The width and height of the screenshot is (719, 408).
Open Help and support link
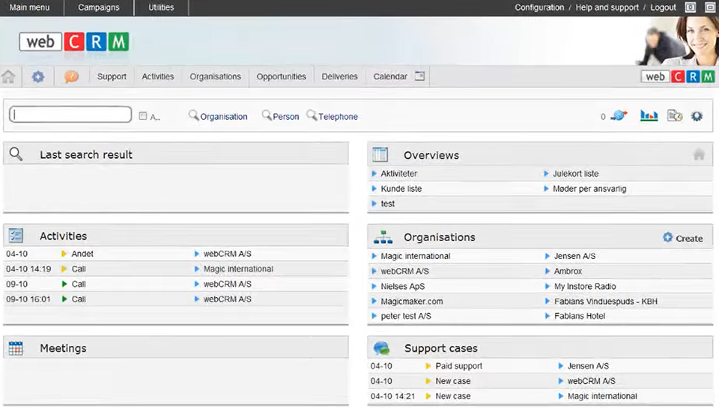tap(607, 7)
